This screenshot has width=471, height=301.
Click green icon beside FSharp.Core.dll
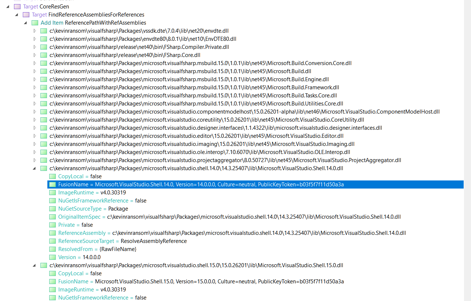click(x=43, y=55)
